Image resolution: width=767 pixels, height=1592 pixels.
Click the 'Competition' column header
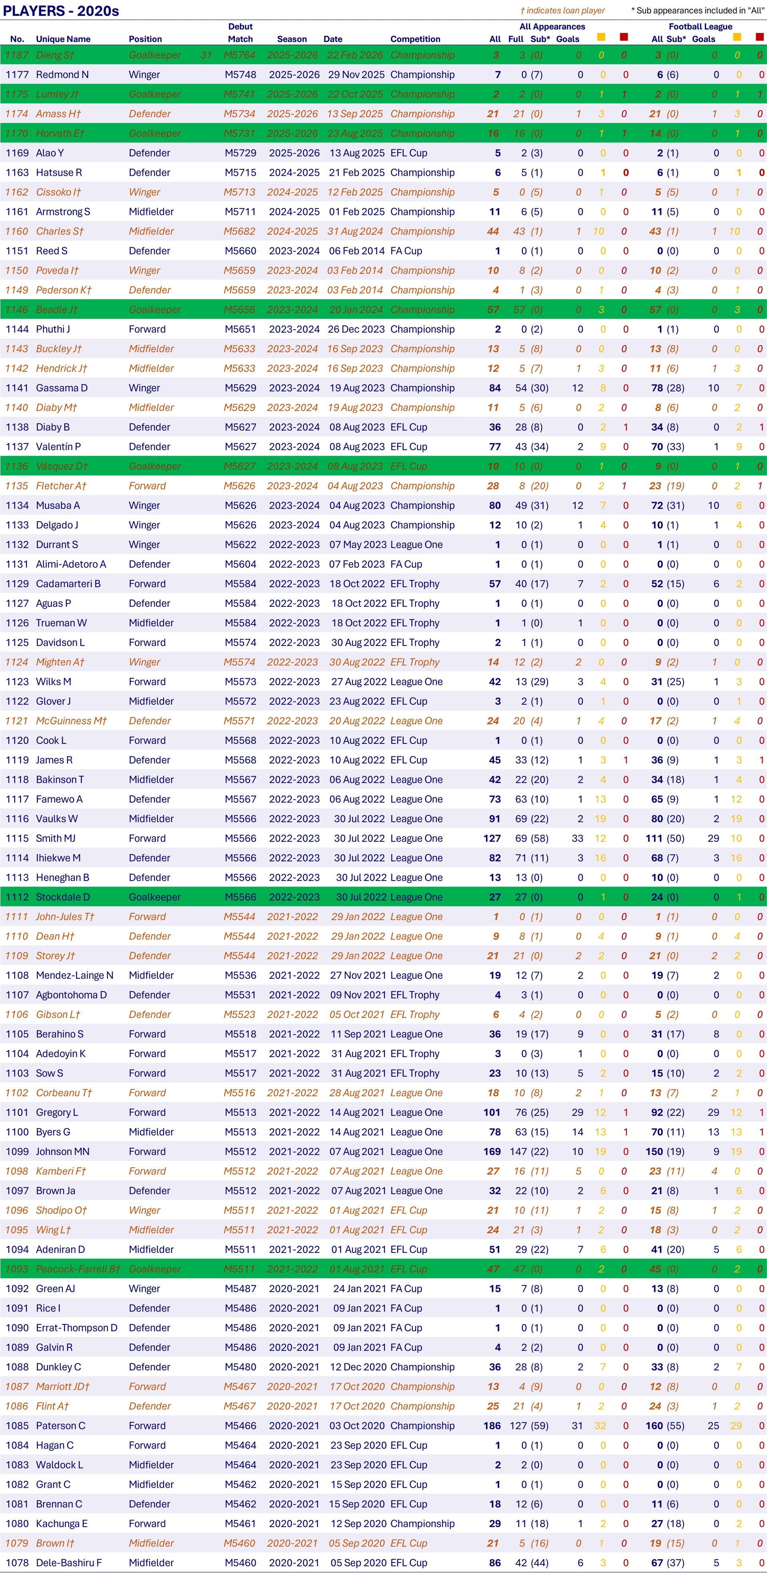[415, 39]
